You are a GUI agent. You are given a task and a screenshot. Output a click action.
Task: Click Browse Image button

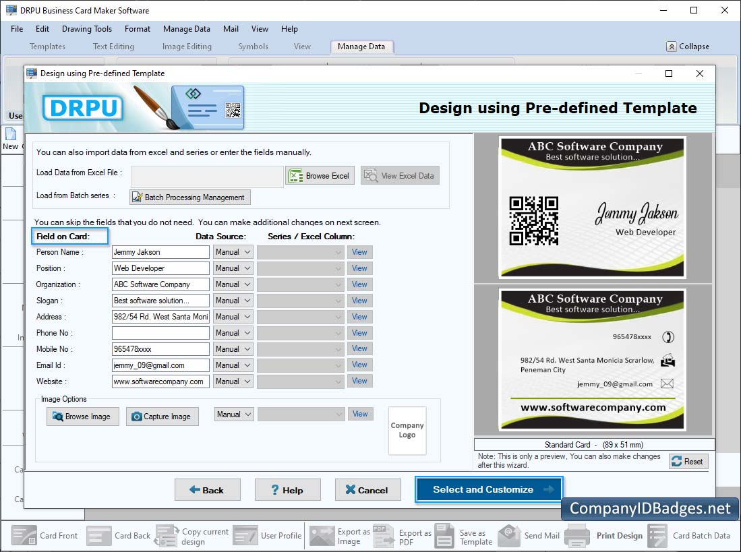(83, 417)
